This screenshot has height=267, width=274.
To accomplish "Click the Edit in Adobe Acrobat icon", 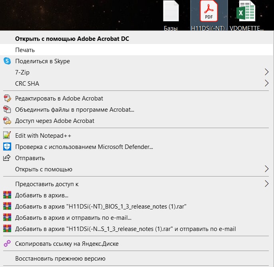I will click(7, 98).
